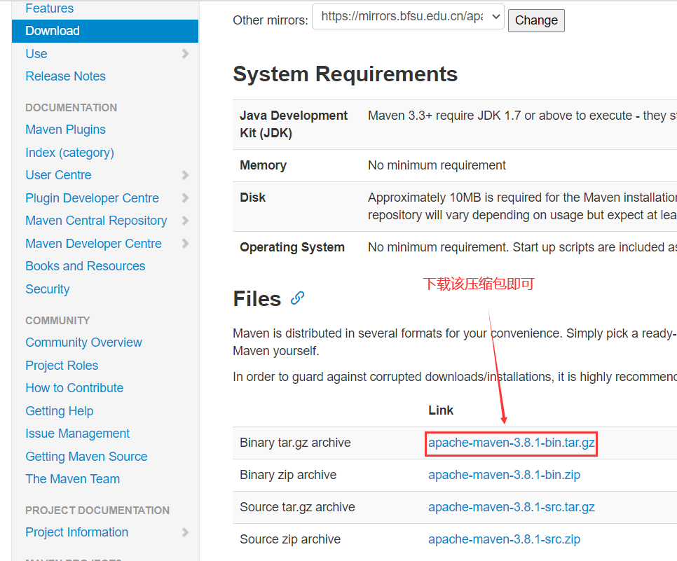Click the Disk row label
677x561 pixels.
[252, 198]
